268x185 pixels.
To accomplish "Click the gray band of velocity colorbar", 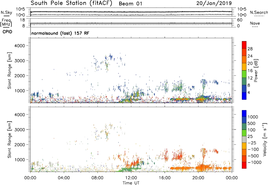I will coord(244,139).
